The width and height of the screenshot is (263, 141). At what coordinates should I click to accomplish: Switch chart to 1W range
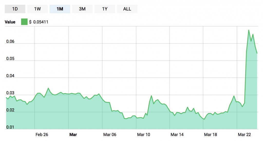pos(37,9)
